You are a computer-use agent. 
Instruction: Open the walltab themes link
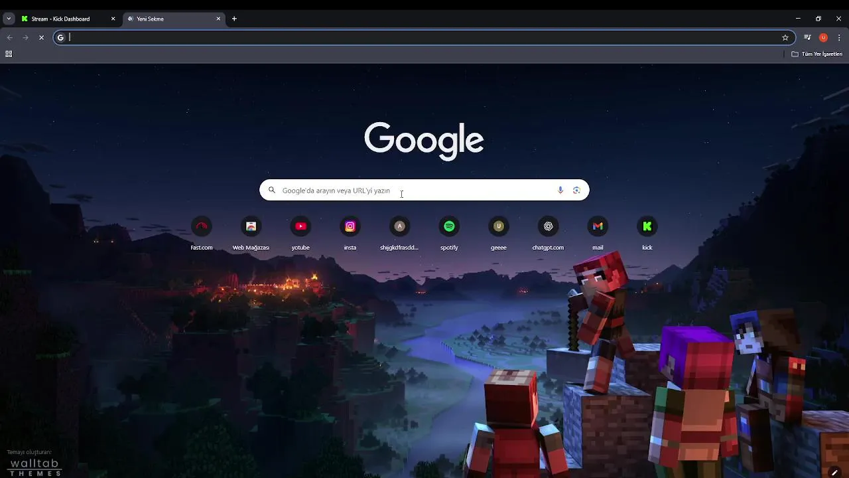[36, 467]
